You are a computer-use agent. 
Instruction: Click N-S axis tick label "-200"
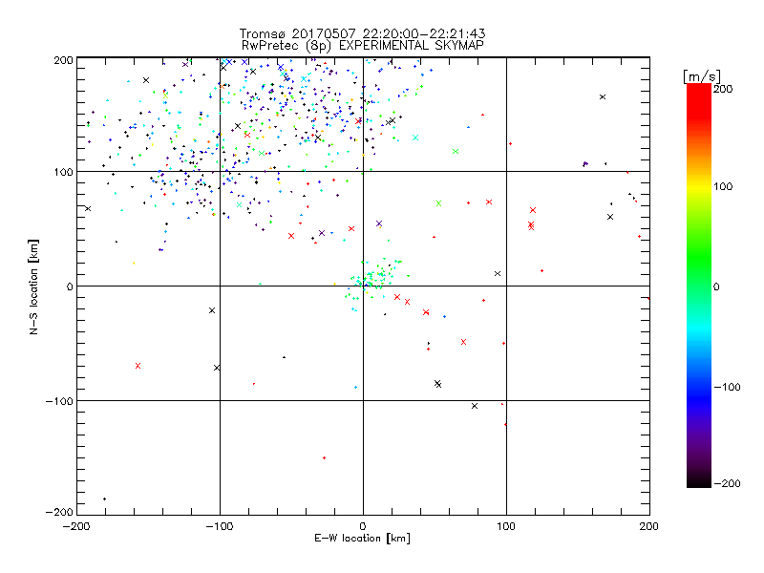tap(59, 512)
